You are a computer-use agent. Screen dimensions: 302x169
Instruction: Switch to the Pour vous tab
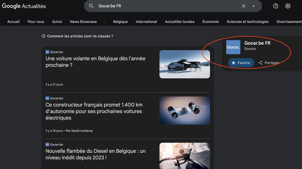tap(36, 22)
